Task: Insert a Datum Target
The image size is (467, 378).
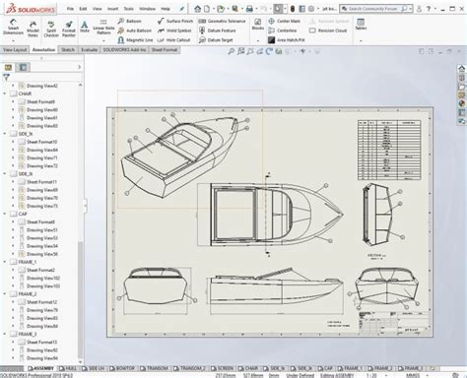Action: (216, 40)
